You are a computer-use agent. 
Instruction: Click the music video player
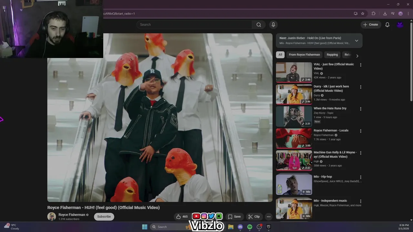(160, 118)
